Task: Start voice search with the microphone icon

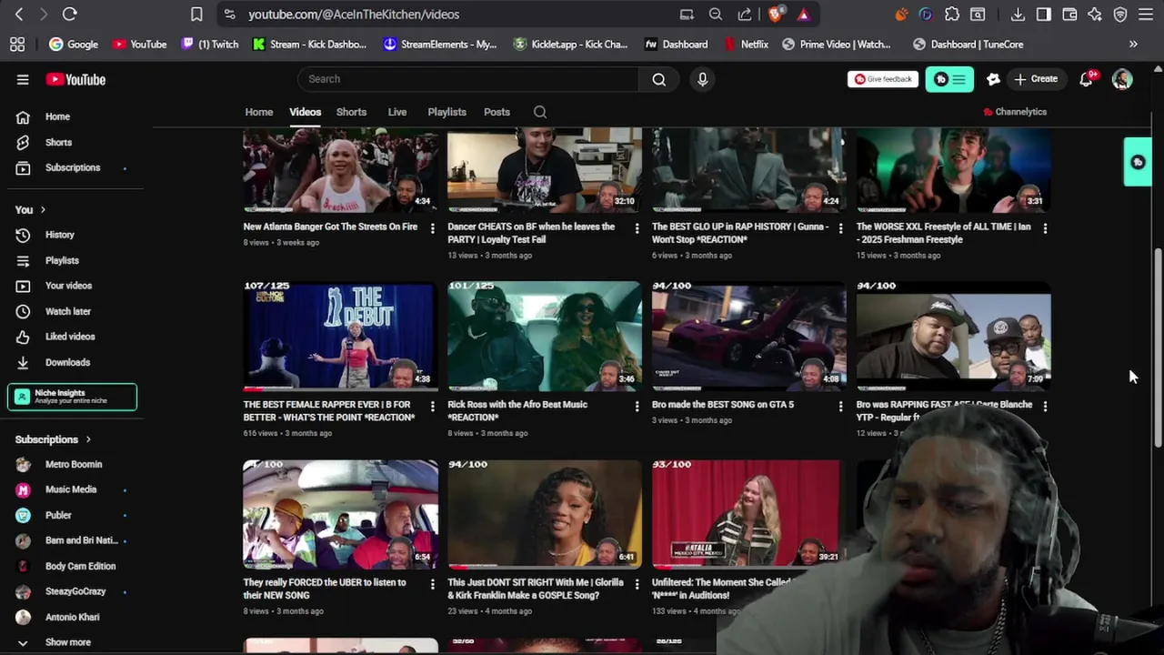Action: pos(702,79)
